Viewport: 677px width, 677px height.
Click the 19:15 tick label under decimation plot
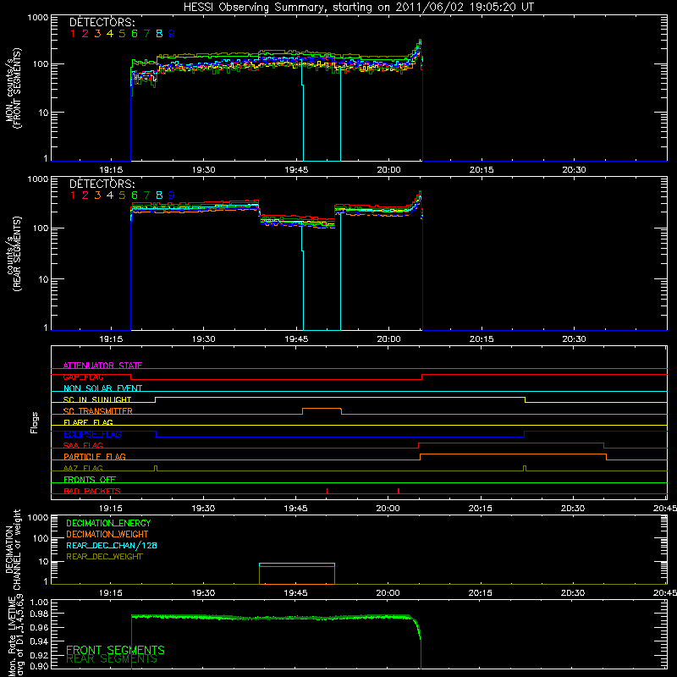point(111,593)
